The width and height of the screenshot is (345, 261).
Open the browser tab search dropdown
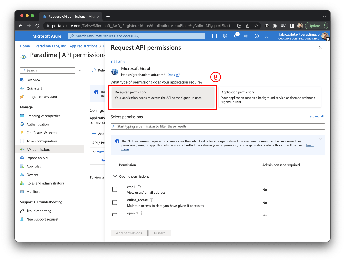tap(324, 17)
